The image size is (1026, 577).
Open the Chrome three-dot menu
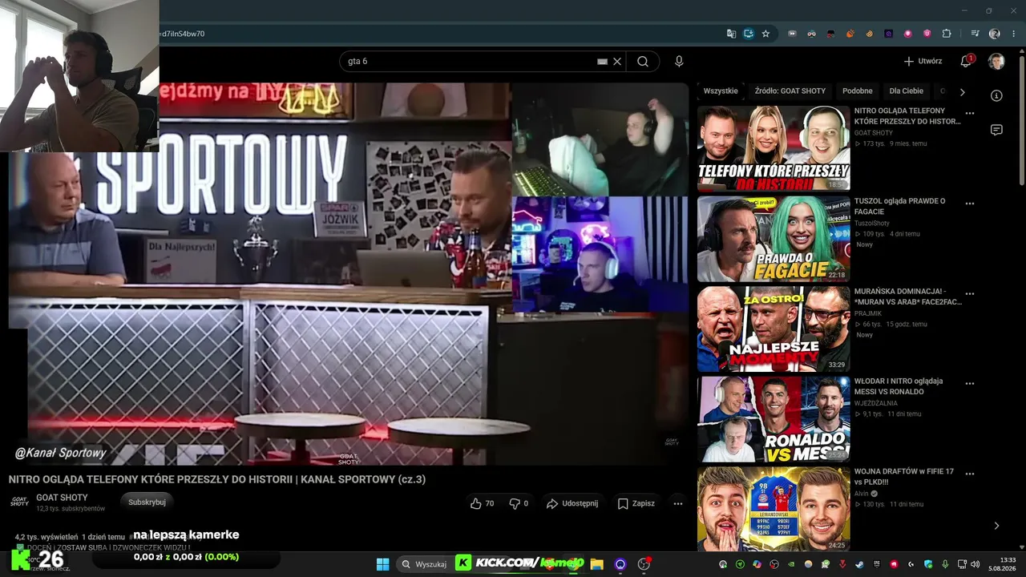pyautogui.click(x=1012, y=34)
